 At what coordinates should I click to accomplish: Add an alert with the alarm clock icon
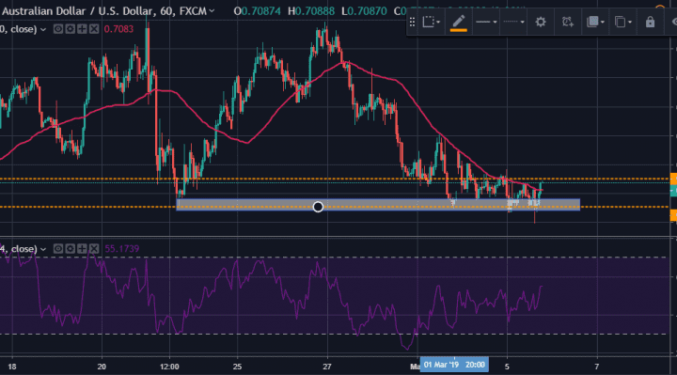click(x=567, y=22)
